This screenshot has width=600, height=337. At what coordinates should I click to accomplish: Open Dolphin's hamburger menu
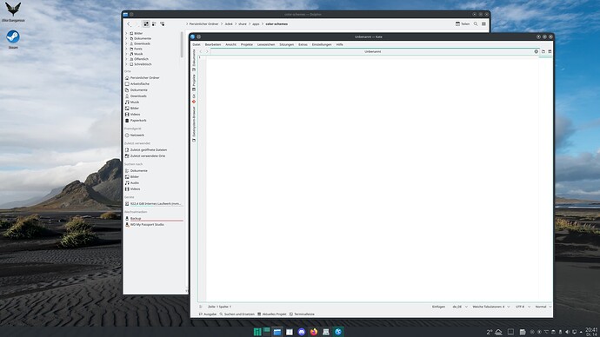483,23
